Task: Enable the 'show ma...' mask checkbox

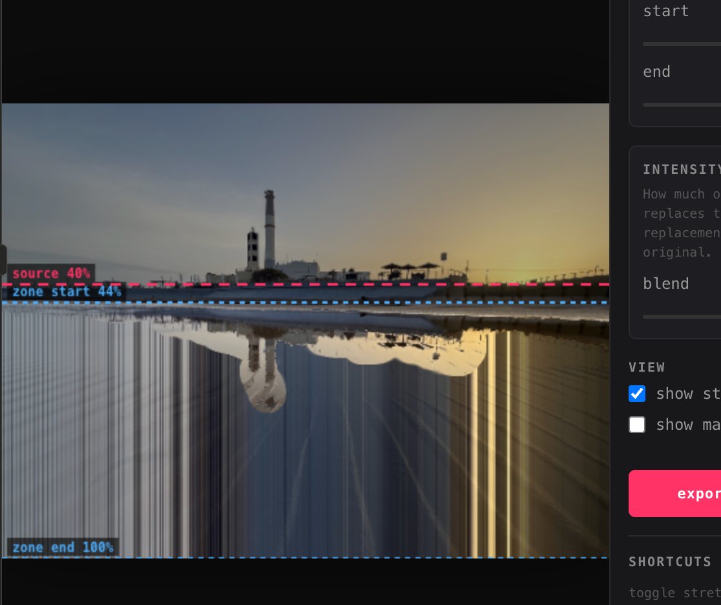Action: click(x=637, y=425)
